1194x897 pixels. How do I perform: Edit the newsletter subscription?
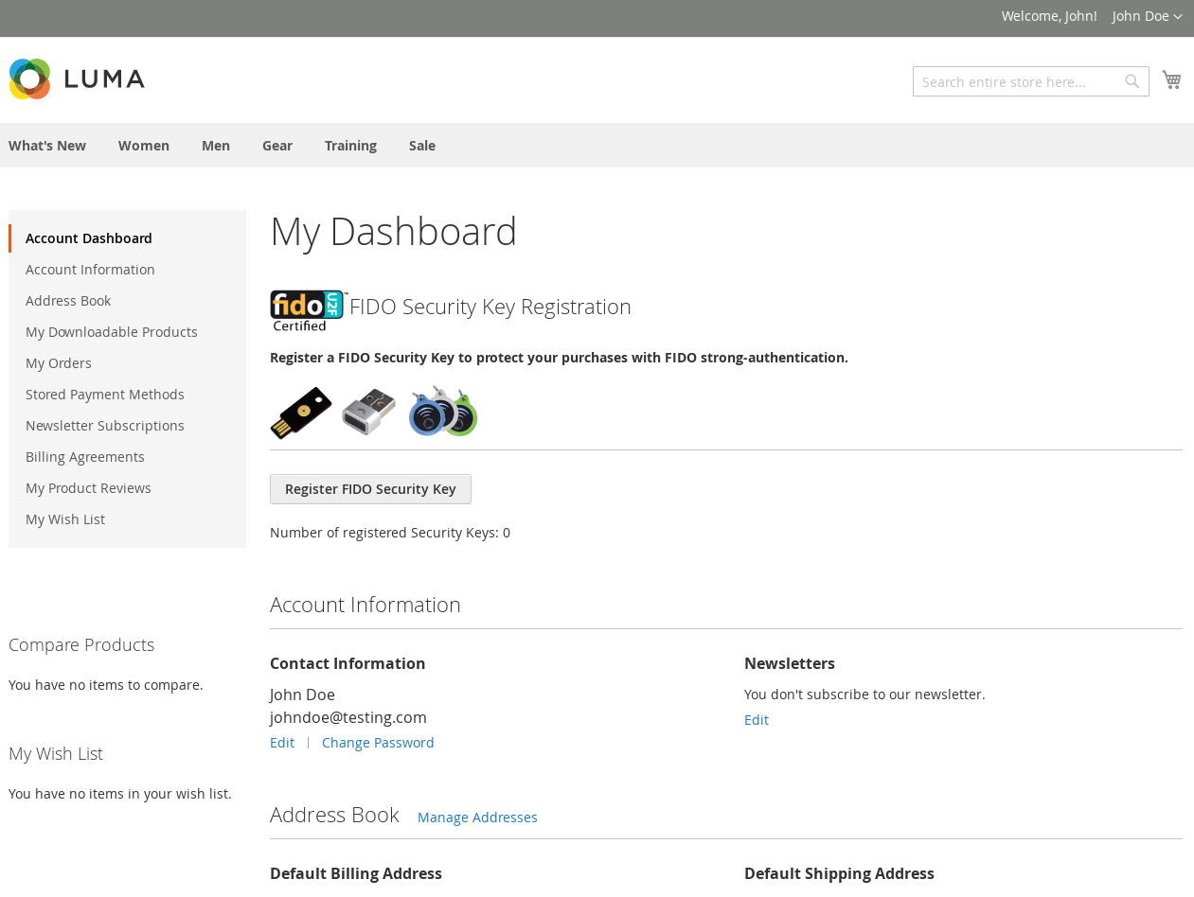click(757, 720)
